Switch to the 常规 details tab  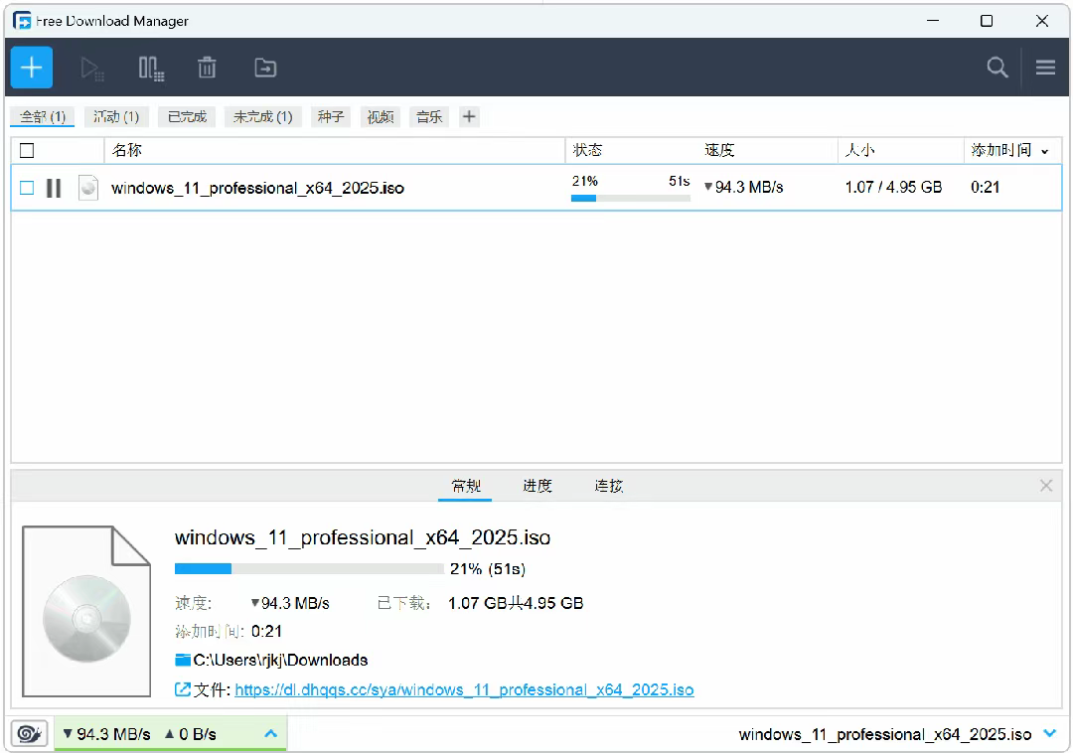465,486
